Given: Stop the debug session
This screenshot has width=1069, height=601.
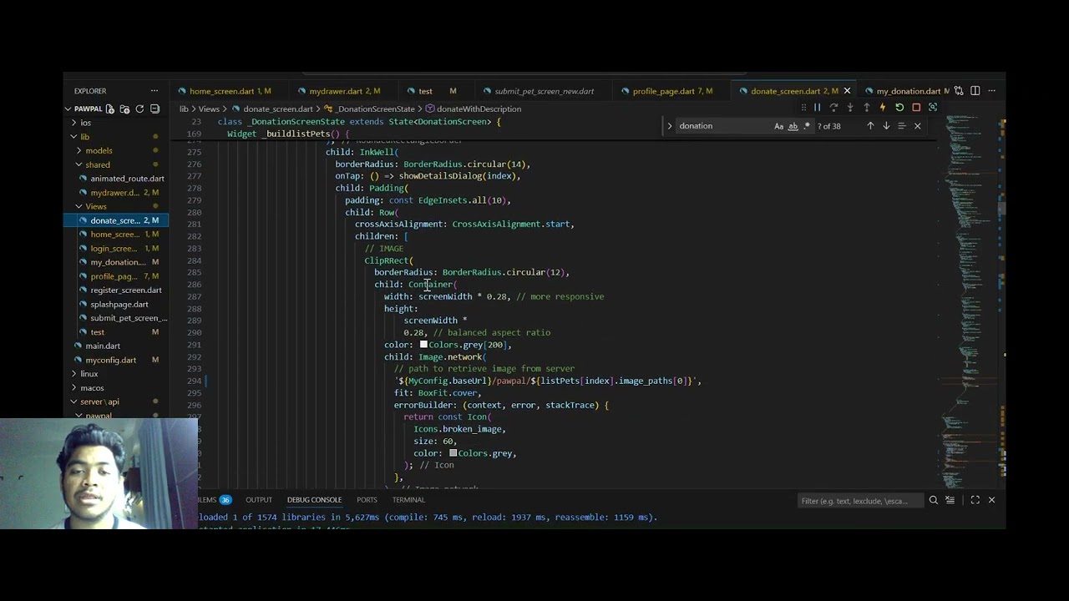Looking at the screenshot, I should point(916,108).
